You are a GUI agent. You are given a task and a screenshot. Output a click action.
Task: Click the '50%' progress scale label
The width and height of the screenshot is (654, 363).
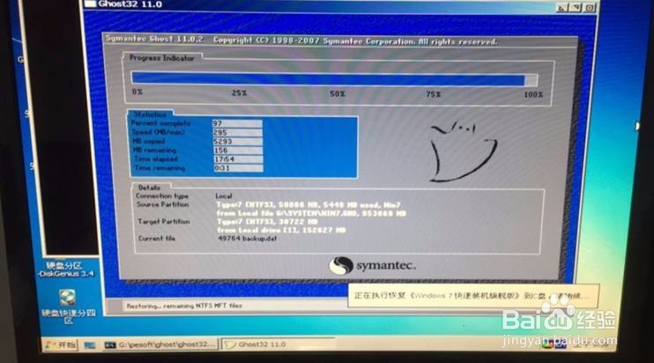pos(338,93)
